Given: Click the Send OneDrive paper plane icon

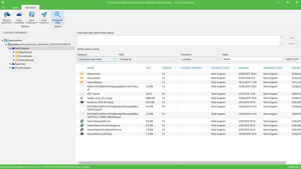Looking at the screenshot, I should tap(44, 15).
